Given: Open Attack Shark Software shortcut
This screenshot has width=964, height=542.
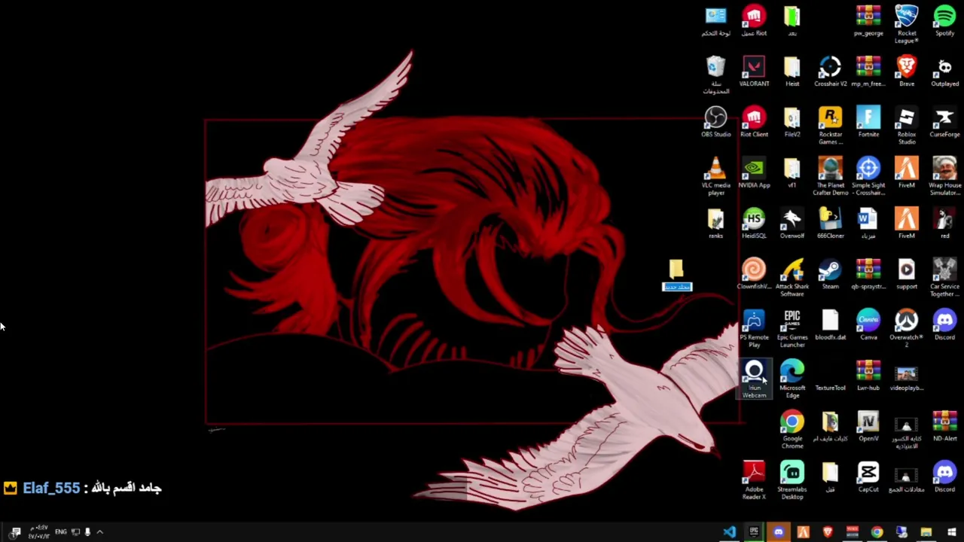Looking at the screenshot, I should (x=792, y=279).
